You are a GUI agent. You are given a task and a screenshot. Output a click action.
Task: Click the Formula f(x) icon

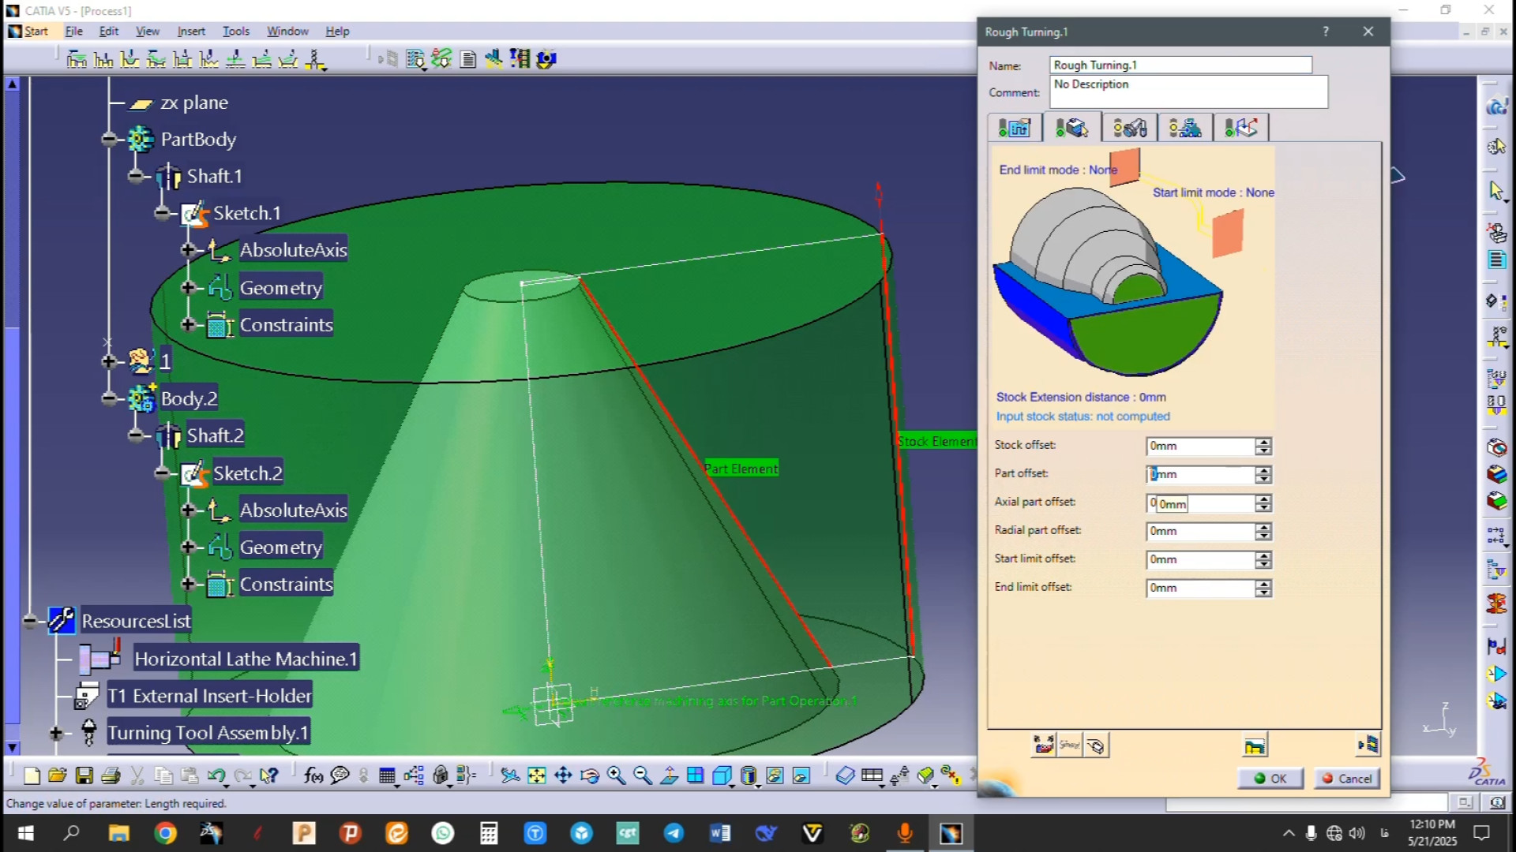(x=313, y=776)
